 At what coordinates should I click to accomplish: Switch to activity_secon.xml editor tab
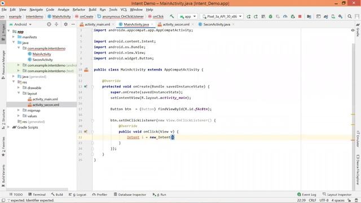pos(176,24)
